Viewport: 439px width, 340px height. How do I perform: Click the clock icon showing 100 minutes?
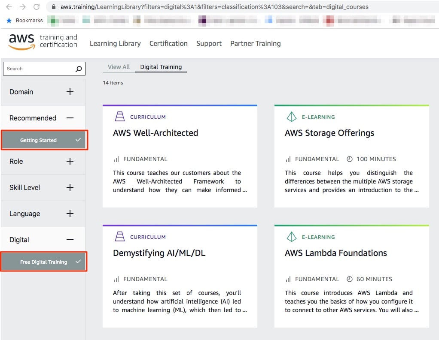click(x=350, y=159)
